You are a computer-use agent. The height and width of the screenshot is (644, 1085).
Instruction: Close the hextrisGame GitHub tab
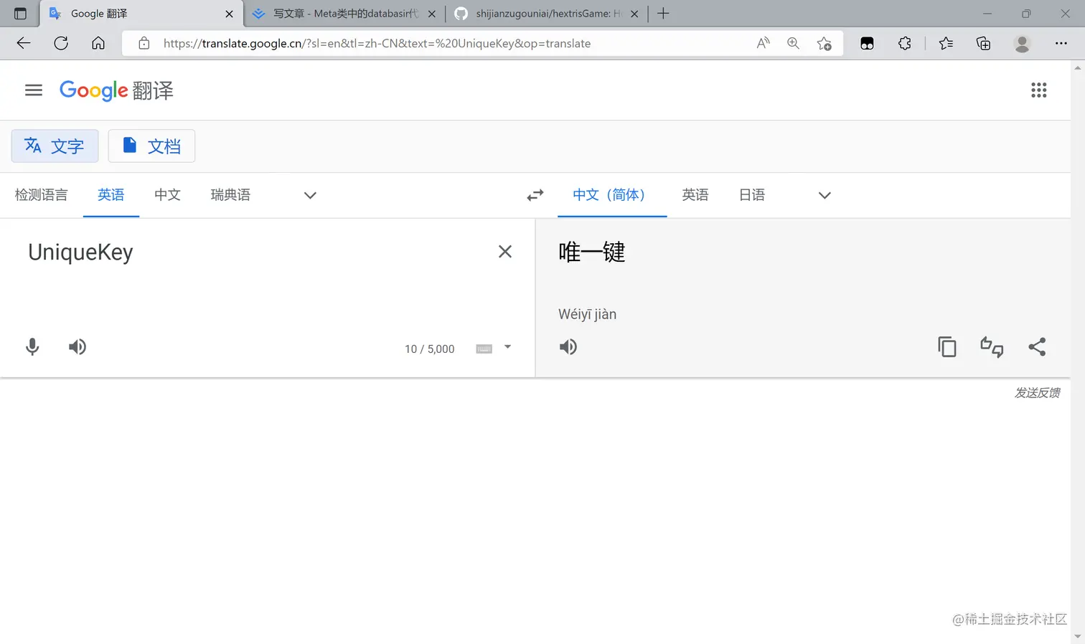click(x=634, y=14)
